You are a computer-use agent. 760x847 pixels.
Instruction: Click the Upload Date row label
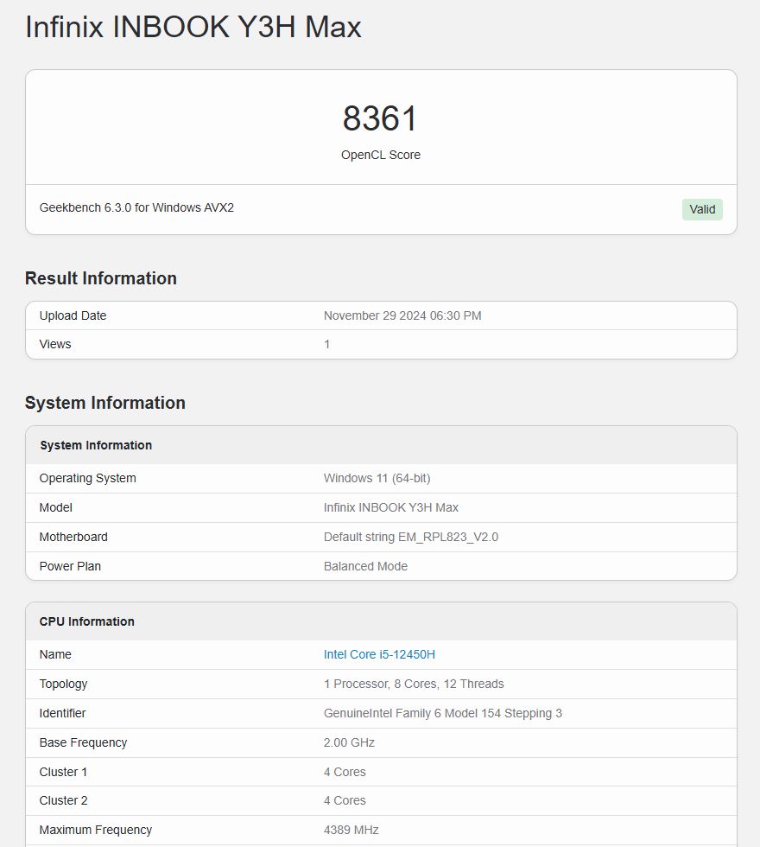point(73,315)
